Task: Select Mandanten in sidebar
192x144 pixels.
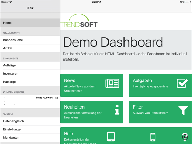Action: point(30,138)
